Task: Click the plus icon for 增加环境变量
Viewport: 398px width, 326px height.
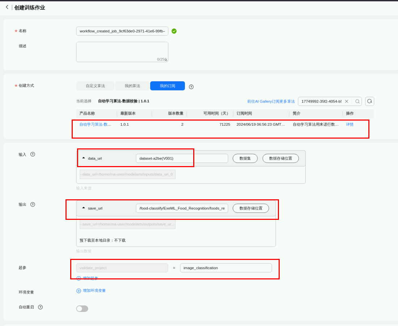Action: [79, 291]
